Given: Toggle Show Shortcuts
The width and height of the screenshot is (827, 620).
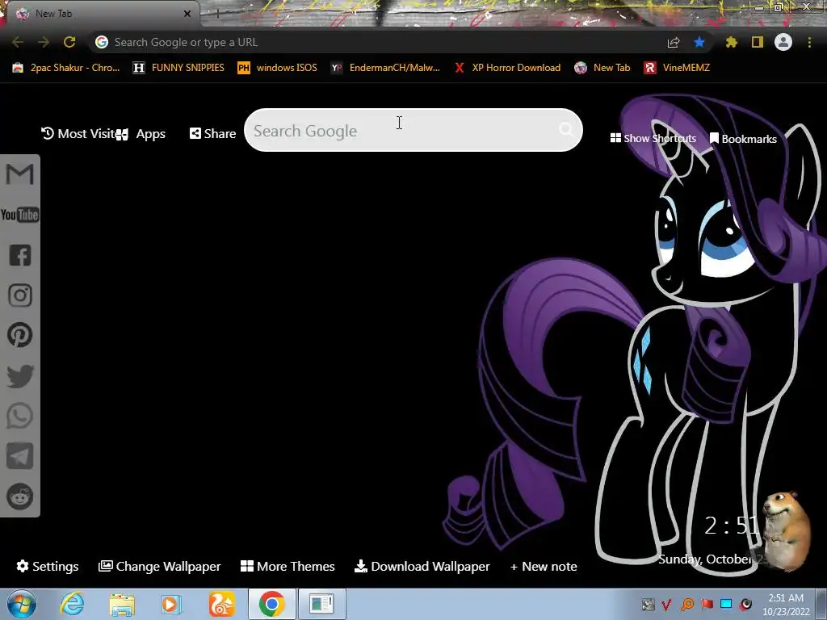Looking at the screenshot, I should [x=653, y=138].
